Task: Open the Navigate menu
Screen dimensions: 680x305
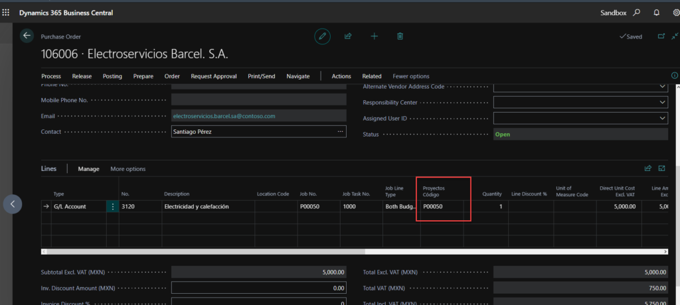Action: [x=298, y=76]
